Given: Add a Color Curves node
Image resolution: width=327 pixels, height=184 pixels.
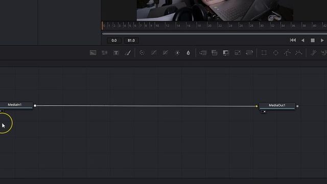Looking at the screenshot, I should (x=154, y=53).
